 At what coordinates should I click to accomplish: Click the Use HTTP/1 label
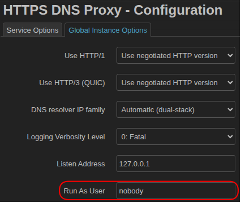[85, 56]
